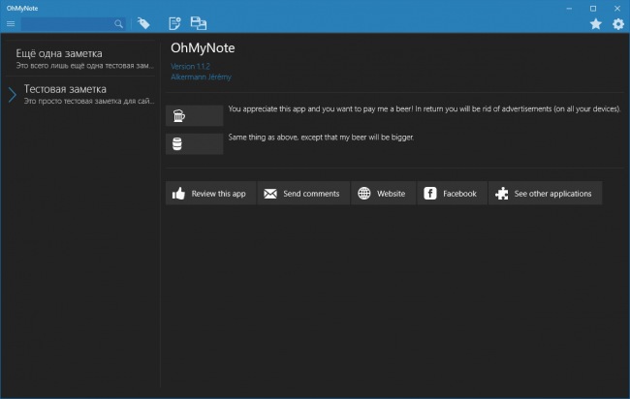This screenshot has width=630, height=399.
Task: Create a new note with the note icon
Action: [174, 23]
